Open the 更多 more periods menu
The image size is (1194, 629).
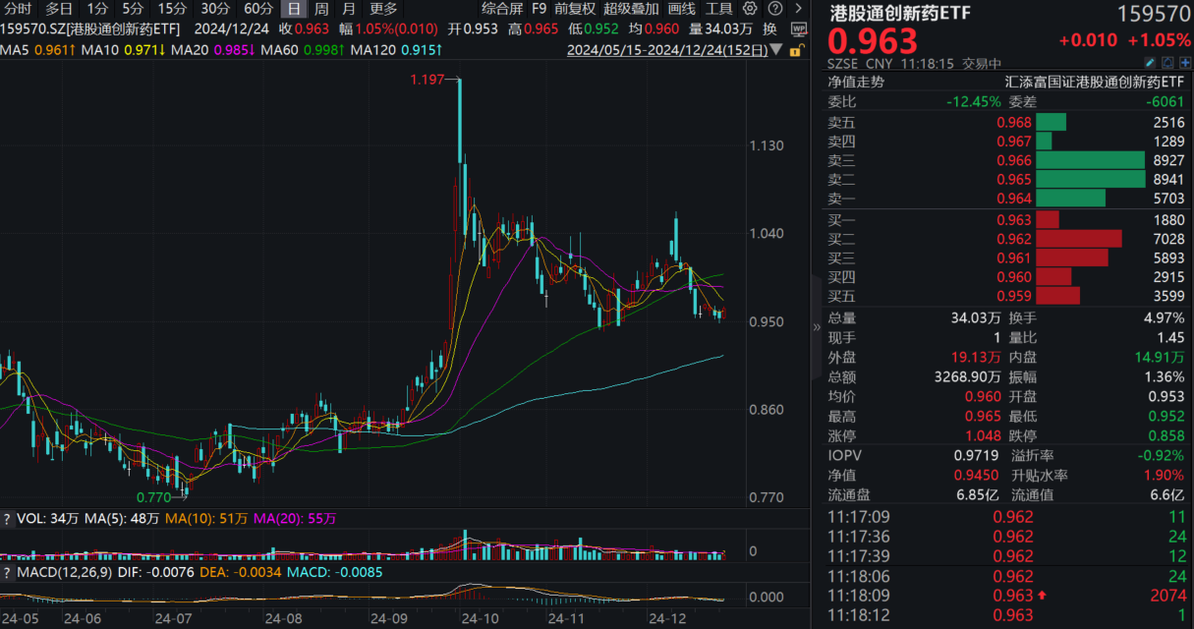click(x=383, y=9)
